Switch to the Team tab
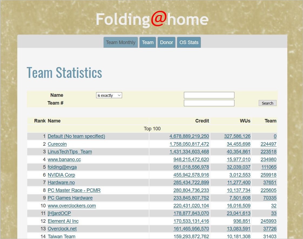The width and height of the screenshot is (303, 239). 148,42
